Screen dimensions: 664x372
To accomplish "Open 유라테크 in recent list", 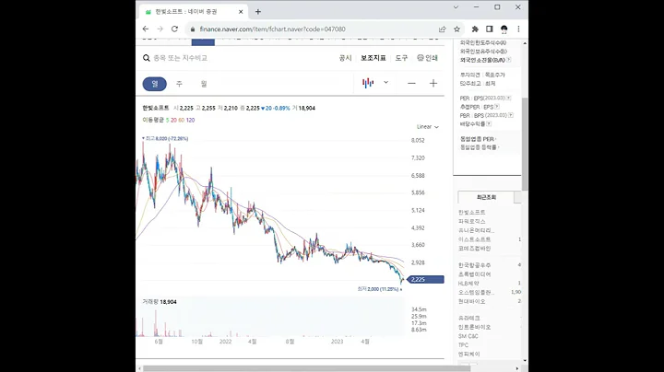I will point(469,319).
